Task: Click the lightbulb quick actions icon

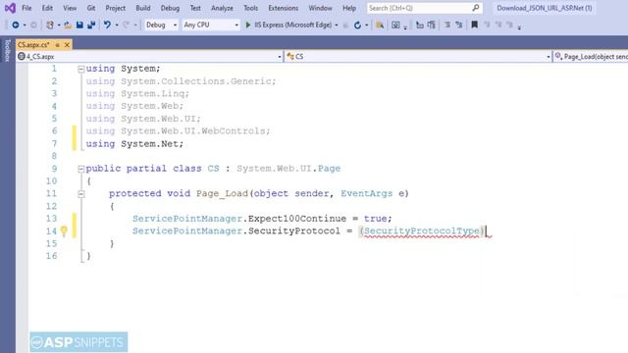Action: tap(64, 230)
